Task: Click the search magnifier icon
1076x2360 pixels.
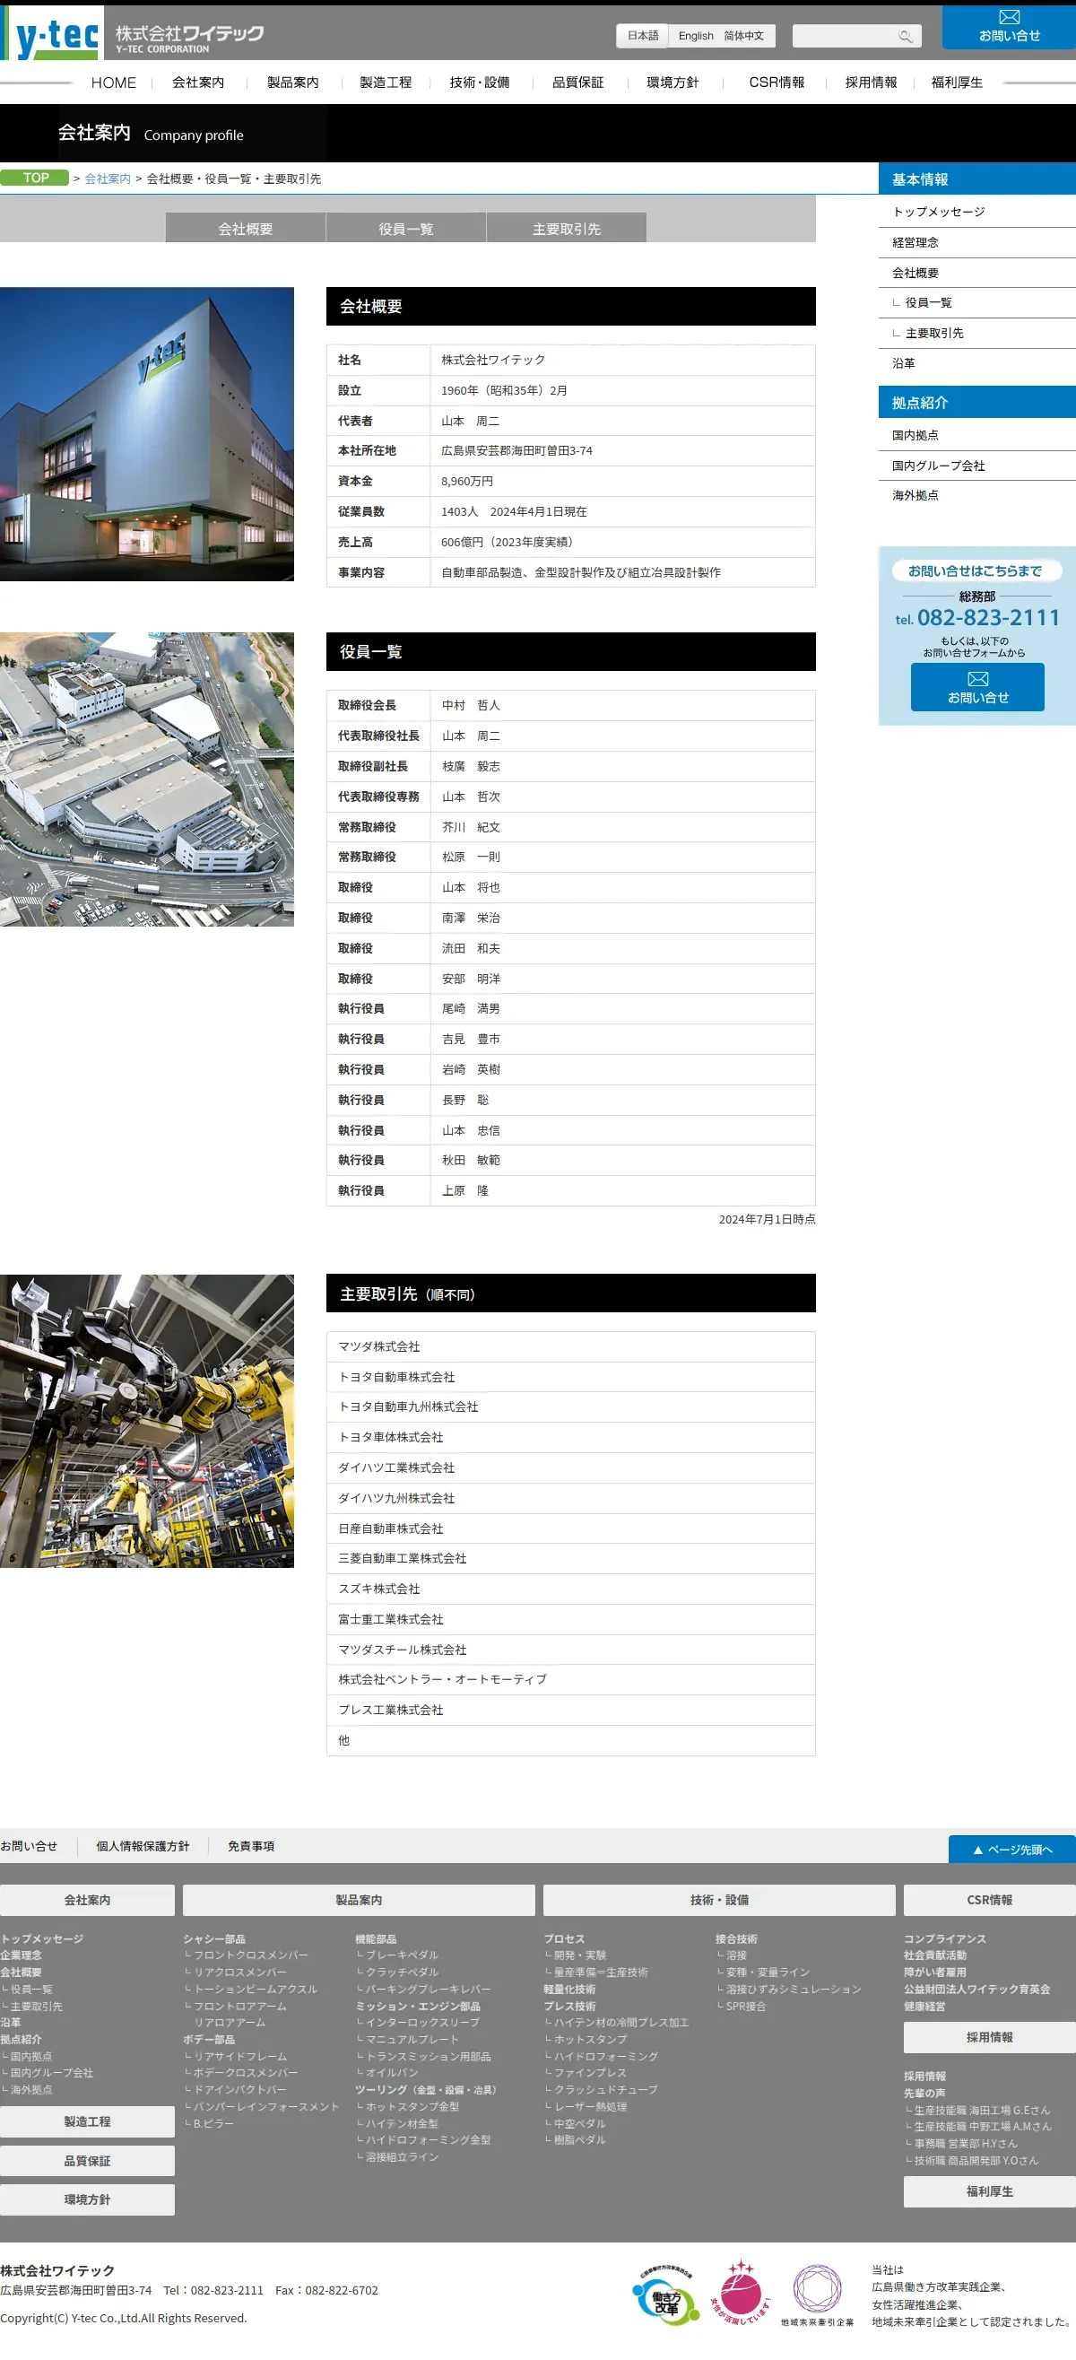Action: point(905,36)
